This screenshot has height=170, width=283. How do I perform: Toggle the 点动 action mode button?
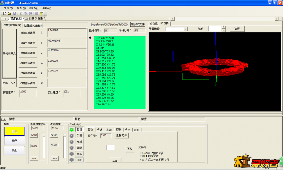(79, 142)
